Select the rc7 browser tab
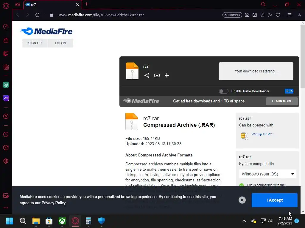305x228 pixels. (53, 4)
